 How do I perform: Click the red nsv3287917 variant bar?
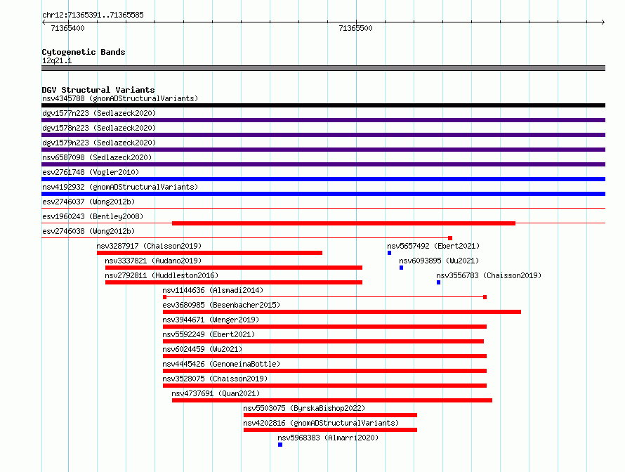pyautogui.click(x=210, y=253)
